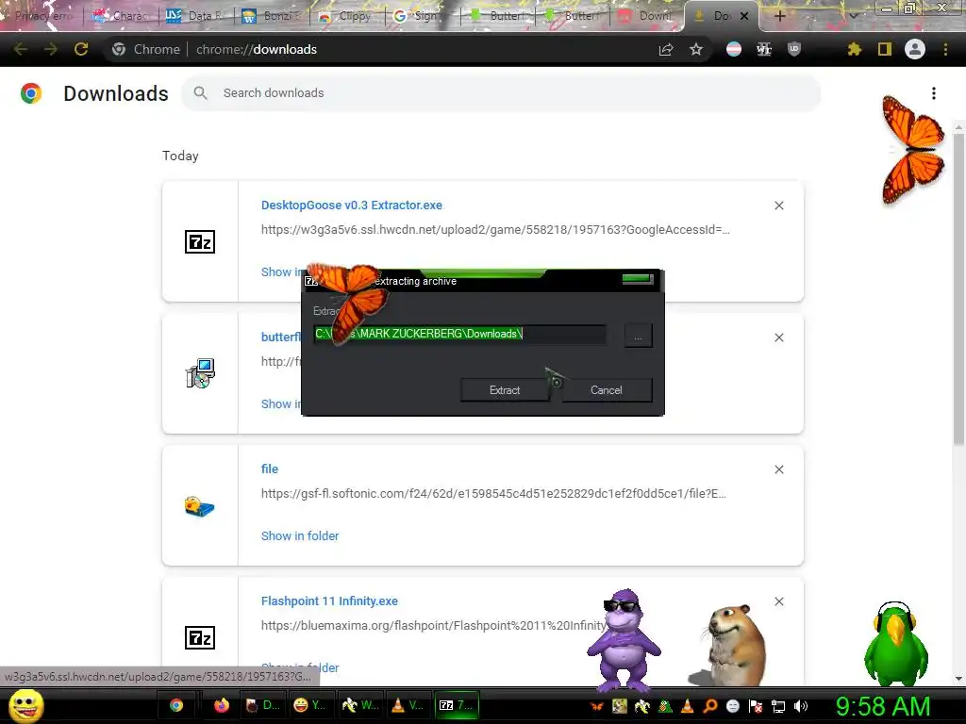Open Chrome's three-dot main menu
966x724 pixels.
point(945,49)
